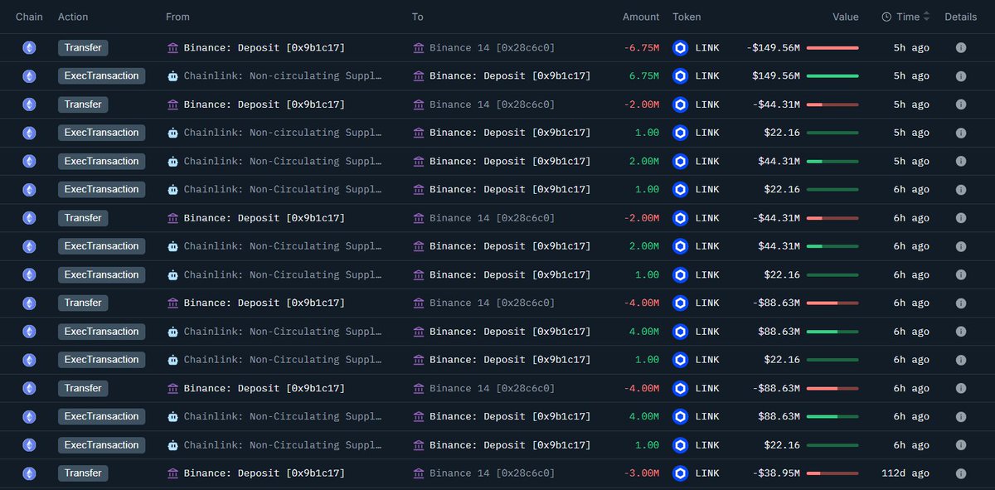Click value bar next to -$38.95M
Screen dimensions: 995x490
(832, 473)
